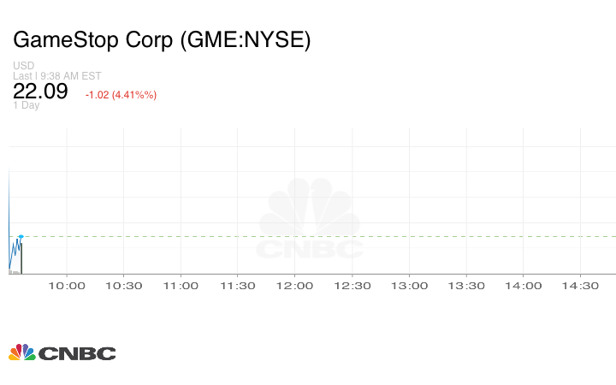
Task: Click the 22.09 last price value
Action: click(40, 92)
